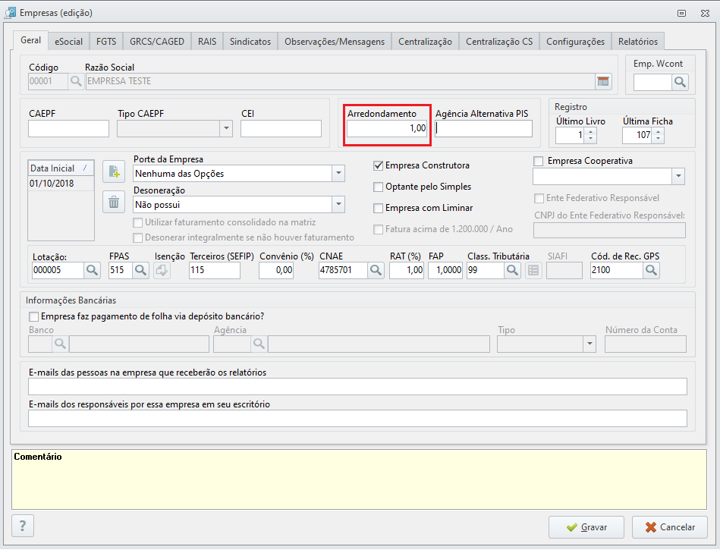
Task: Open the Centralização tab
Action: [425, 41]
